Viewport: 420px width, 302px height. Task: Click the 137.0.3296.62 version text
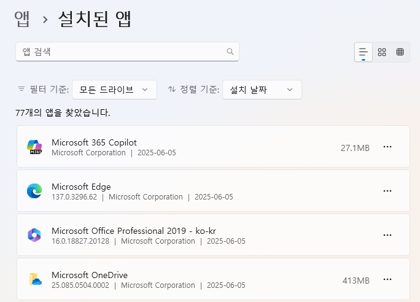tap(74, 197)
